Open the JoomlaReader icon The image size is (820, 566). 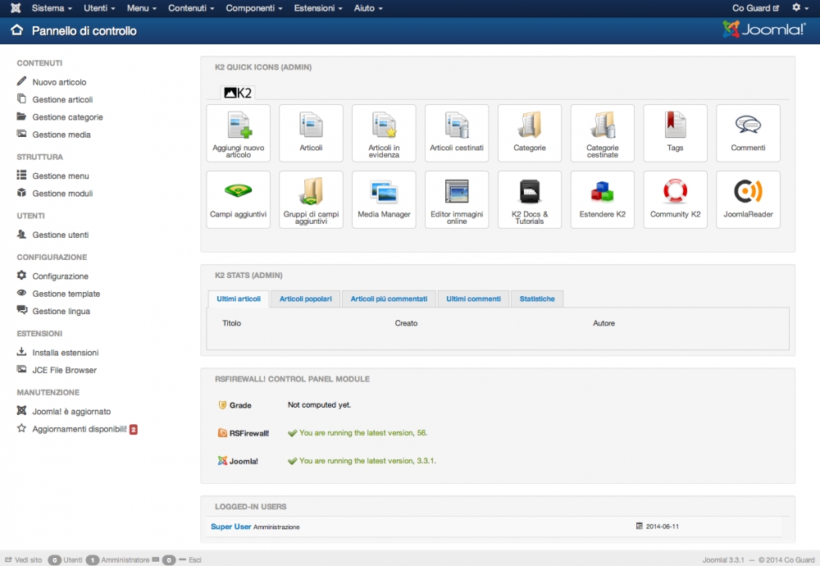pos(748,199)
